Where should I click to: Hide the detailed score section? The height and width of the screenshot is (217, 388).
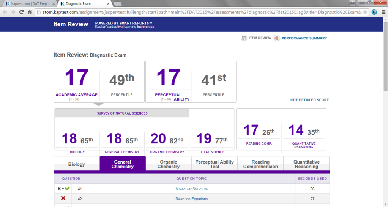309,100
